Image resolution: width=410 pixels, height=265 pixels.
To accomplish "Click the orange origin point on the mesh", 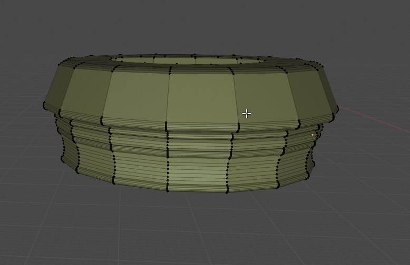I will [313, 135].
